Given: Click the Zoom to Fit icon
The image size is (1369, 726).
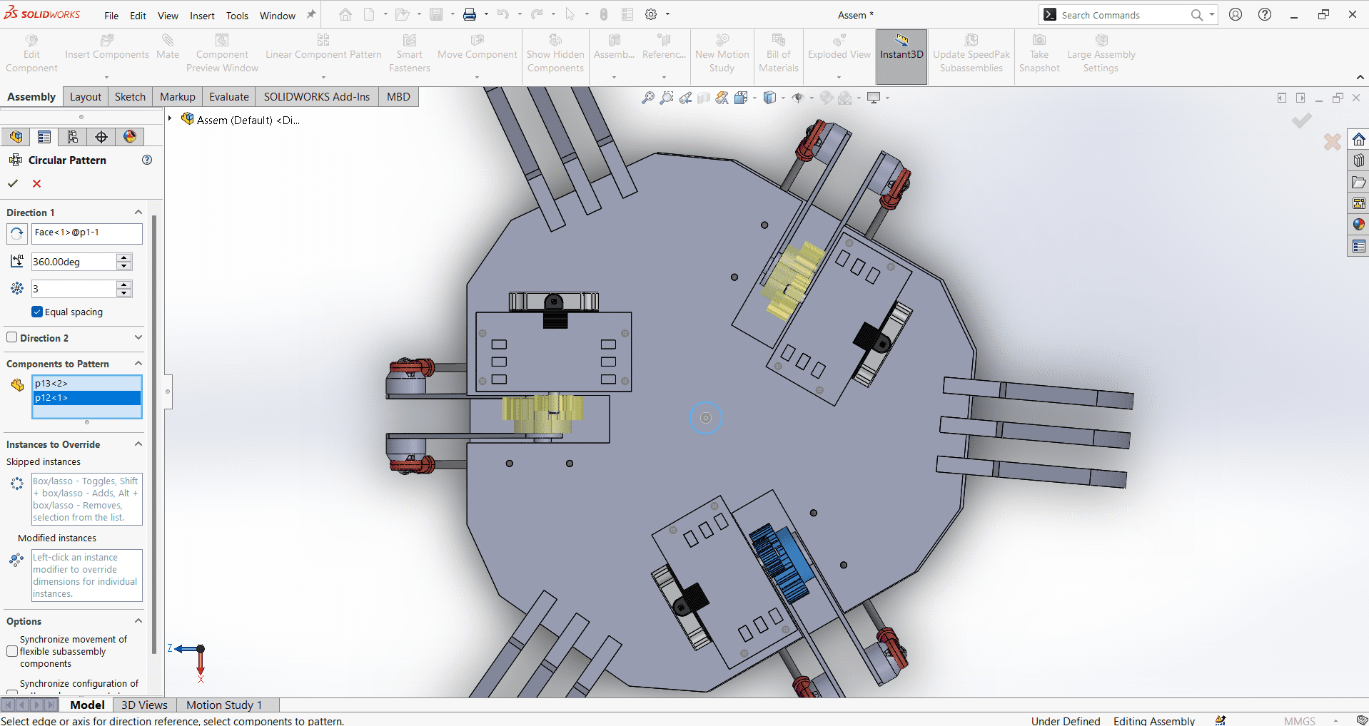Looking at the screenshot, I should pos(648,98).
